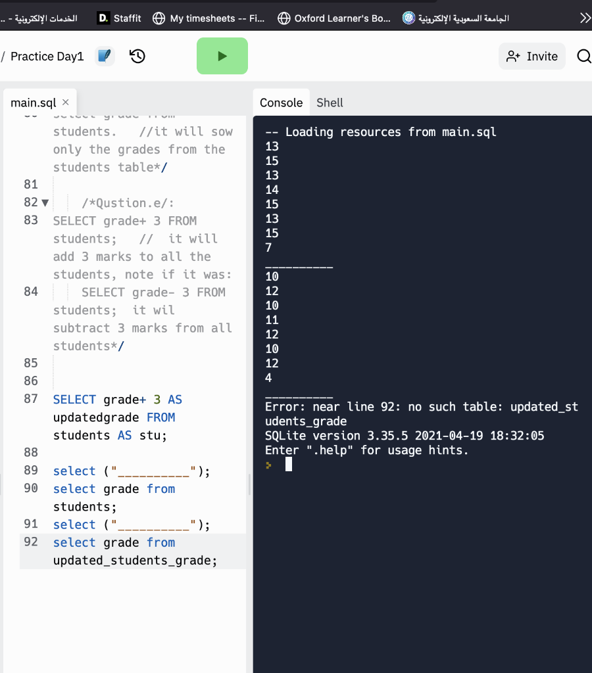
Task: Click line number 84 in the gutter
Action: pyautogui.click(x=31, y=291)
